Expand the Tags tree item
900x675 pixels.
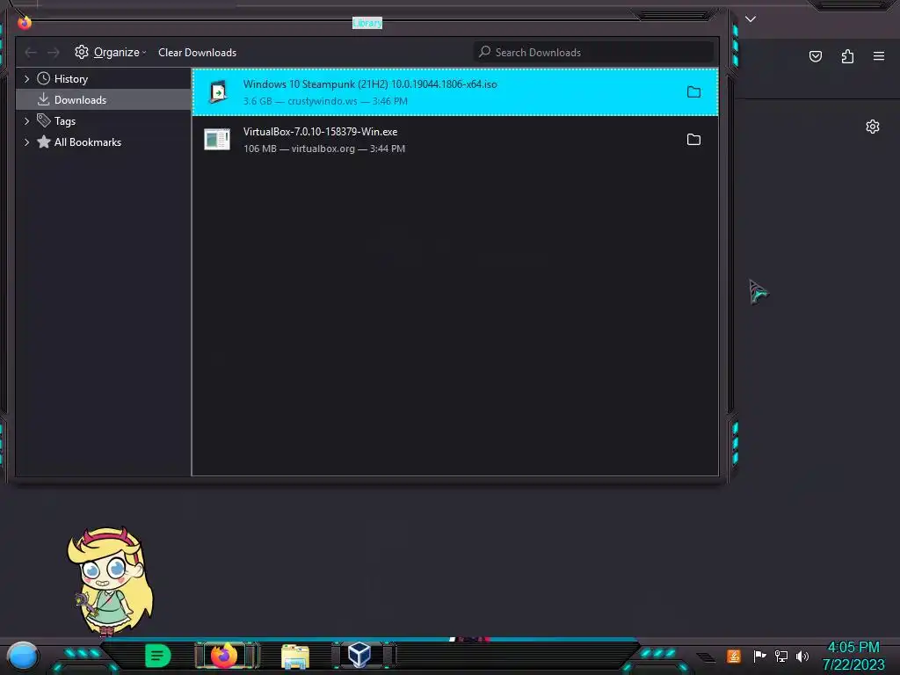(26, 121)
